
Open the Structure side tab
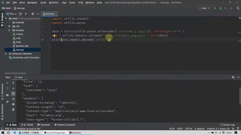pos(2,92)
